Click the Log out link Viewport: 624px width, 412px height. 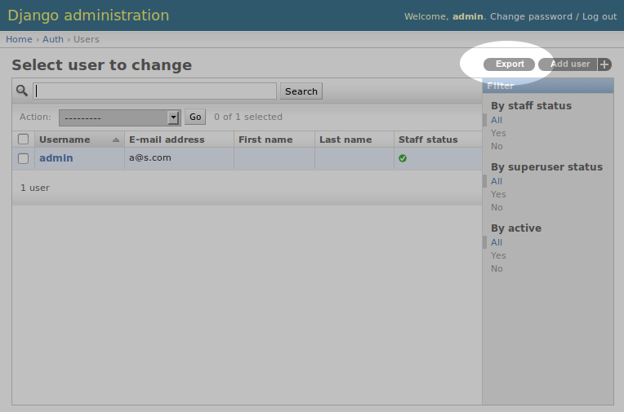pyautogui.click(x=599, y=16)
